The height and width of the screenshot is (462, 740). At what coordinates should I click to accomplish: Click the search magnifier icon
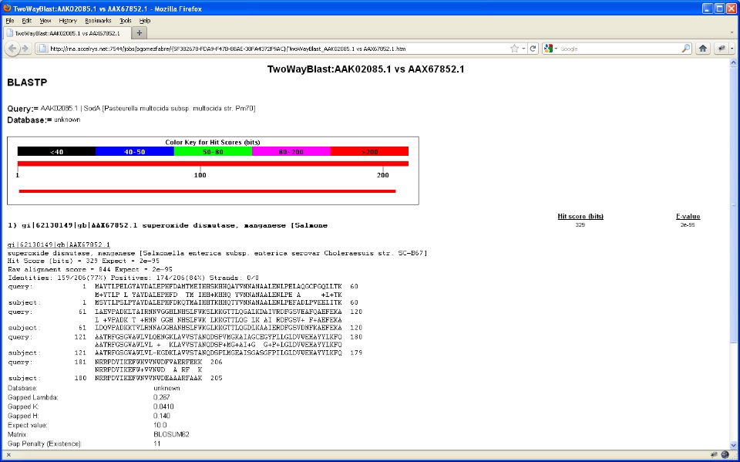click(x=686, y=49)
